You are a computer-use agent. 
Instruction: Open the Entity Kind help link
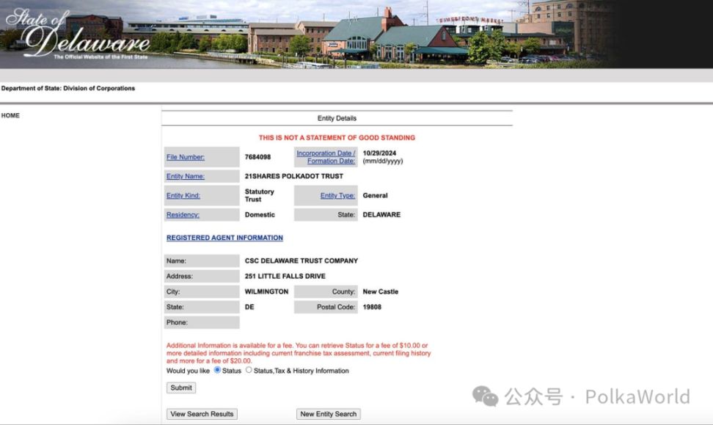coord(183,196)
